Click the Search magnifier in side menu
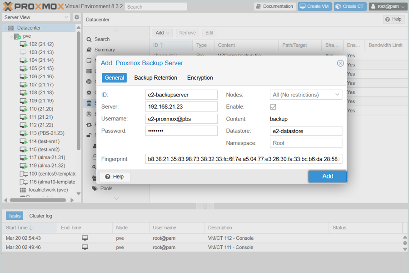The image size is (409, 273). [89, 40]
